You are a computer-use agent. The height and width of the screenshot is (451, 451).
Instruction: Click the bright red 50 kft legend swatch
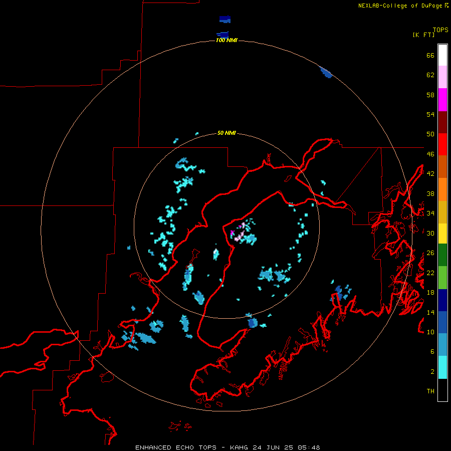pyautogui.click(x=442, y=144)
